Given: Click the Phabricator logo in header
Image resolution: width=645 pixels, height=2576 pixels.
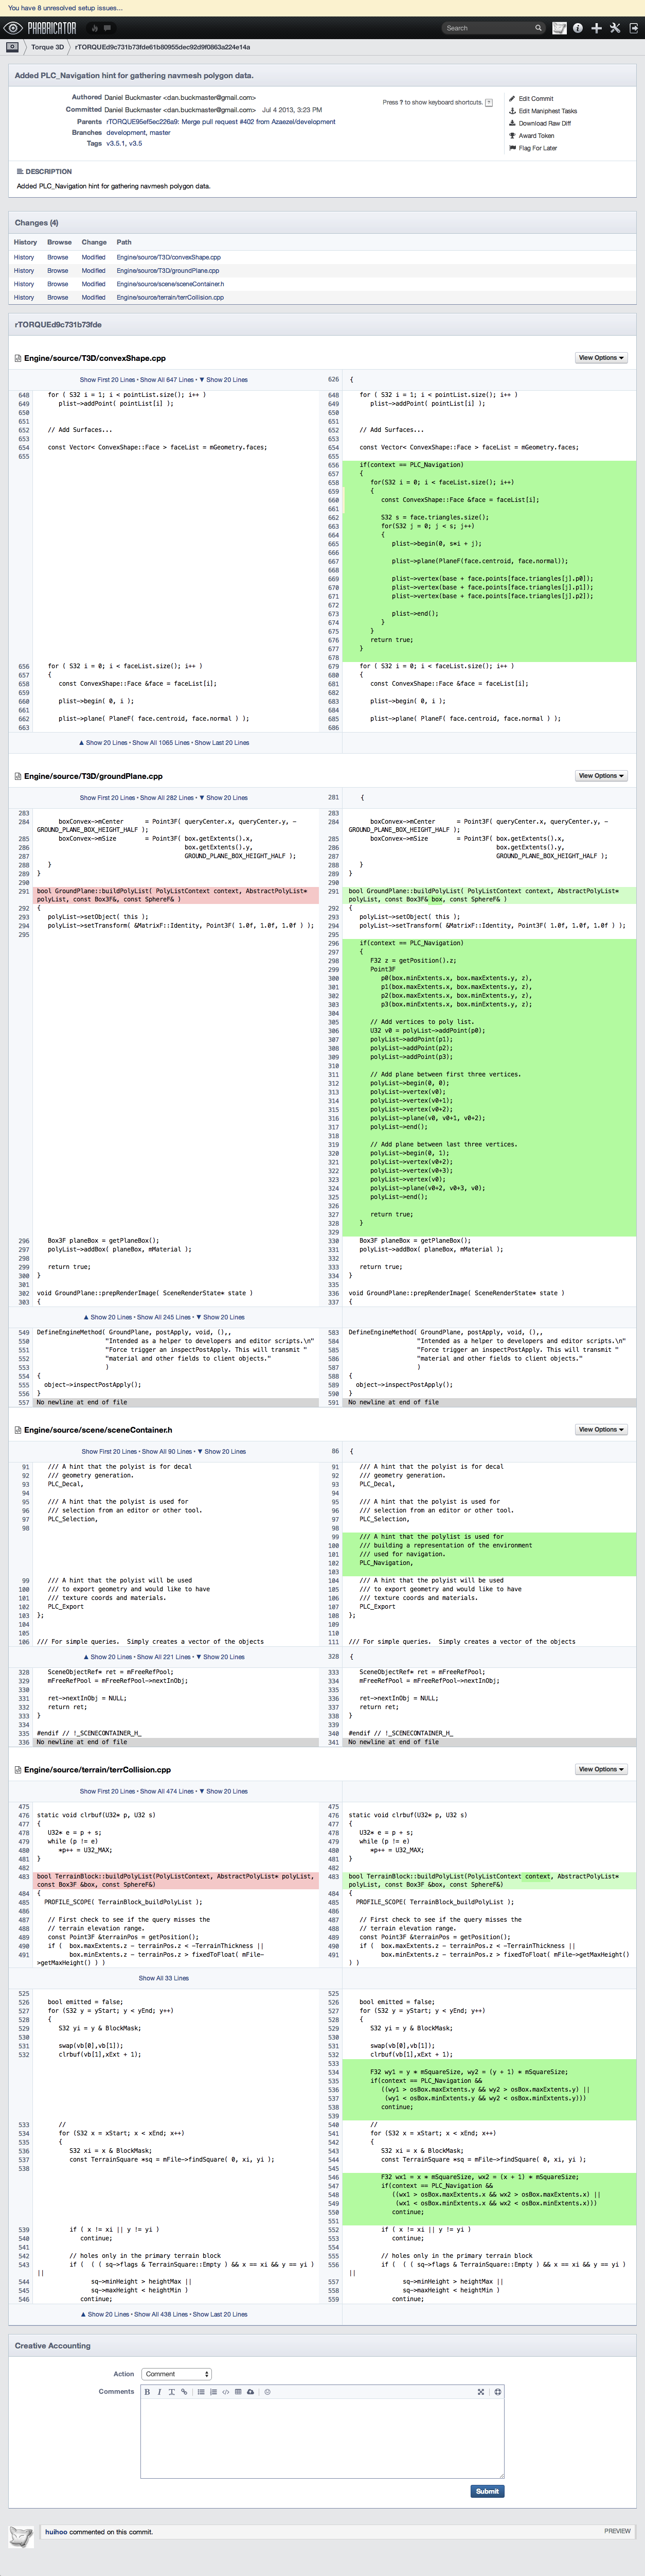Looking at the screenshot, I should tap(41, 28).
